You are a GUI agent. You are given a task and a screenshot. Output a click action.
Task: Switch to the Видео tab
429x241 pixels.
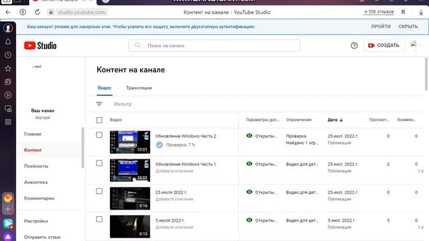point(105,88)
